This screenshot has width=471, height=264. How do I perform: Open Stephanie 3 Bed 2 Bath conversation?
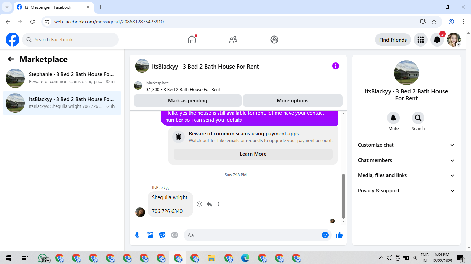coord(62,78)
